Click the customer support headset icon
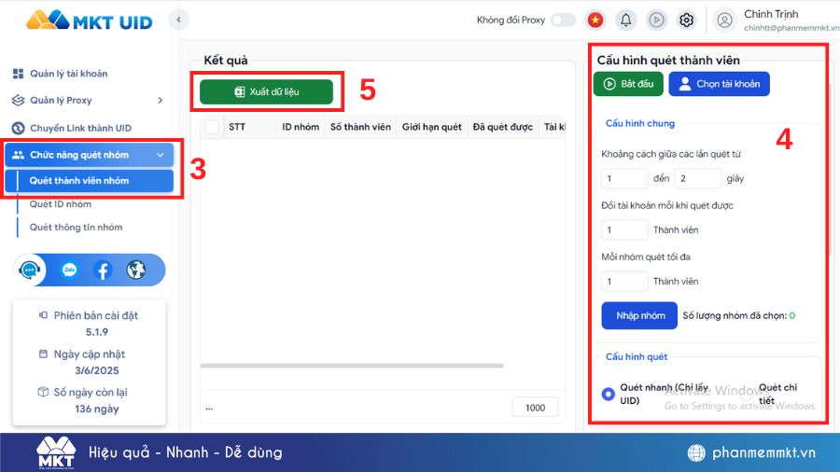This screenshot has width=840, height=472. (30, 270)
